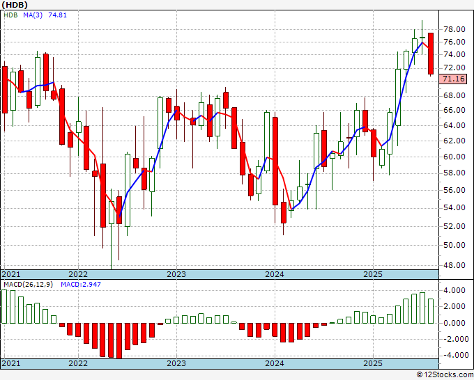Click the MA(3) indicator label

33,15
